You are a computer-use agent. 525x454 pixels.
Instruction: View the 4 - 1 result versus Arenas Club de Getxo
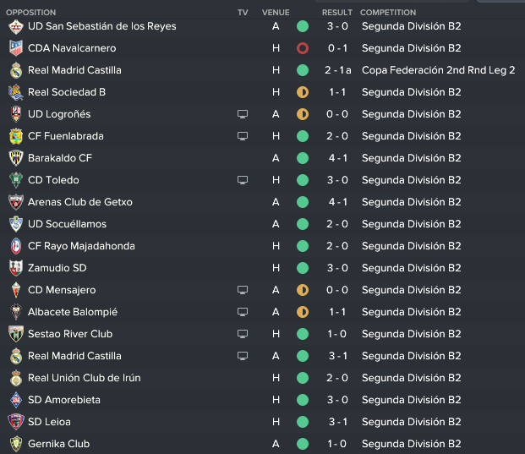click(x=337, y=202)
